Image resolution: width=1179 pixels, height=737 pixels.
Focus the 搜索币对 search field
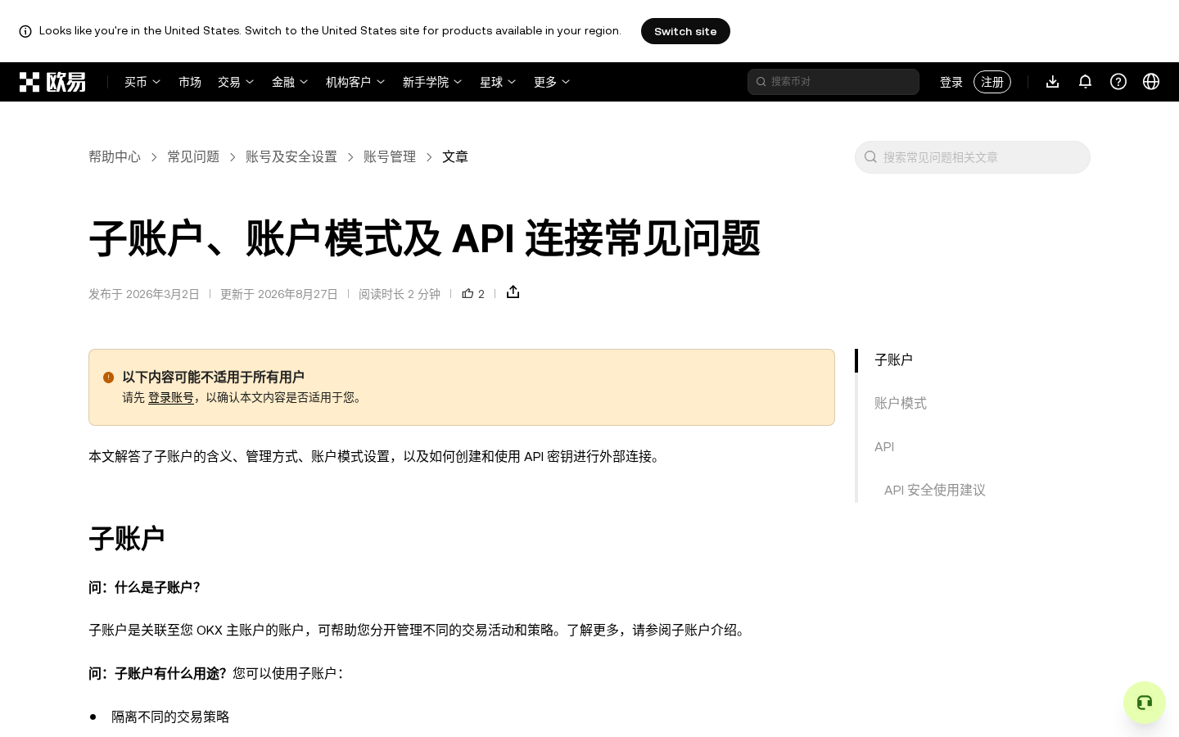point(833,82)
